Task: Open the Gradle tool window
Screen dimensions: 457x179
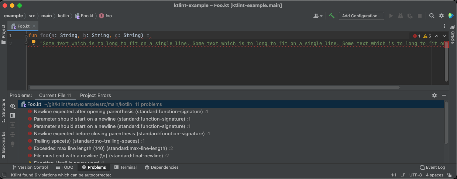Action: pyautogui.click(x=453, y=35)
